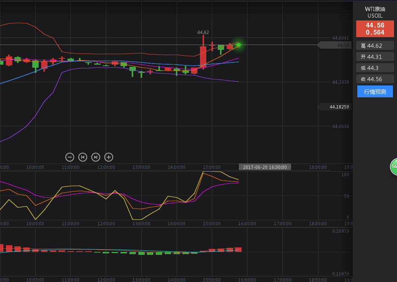Click the skip to next candle icon
Viewport: 397px width, 282px height.
point(96,157)
